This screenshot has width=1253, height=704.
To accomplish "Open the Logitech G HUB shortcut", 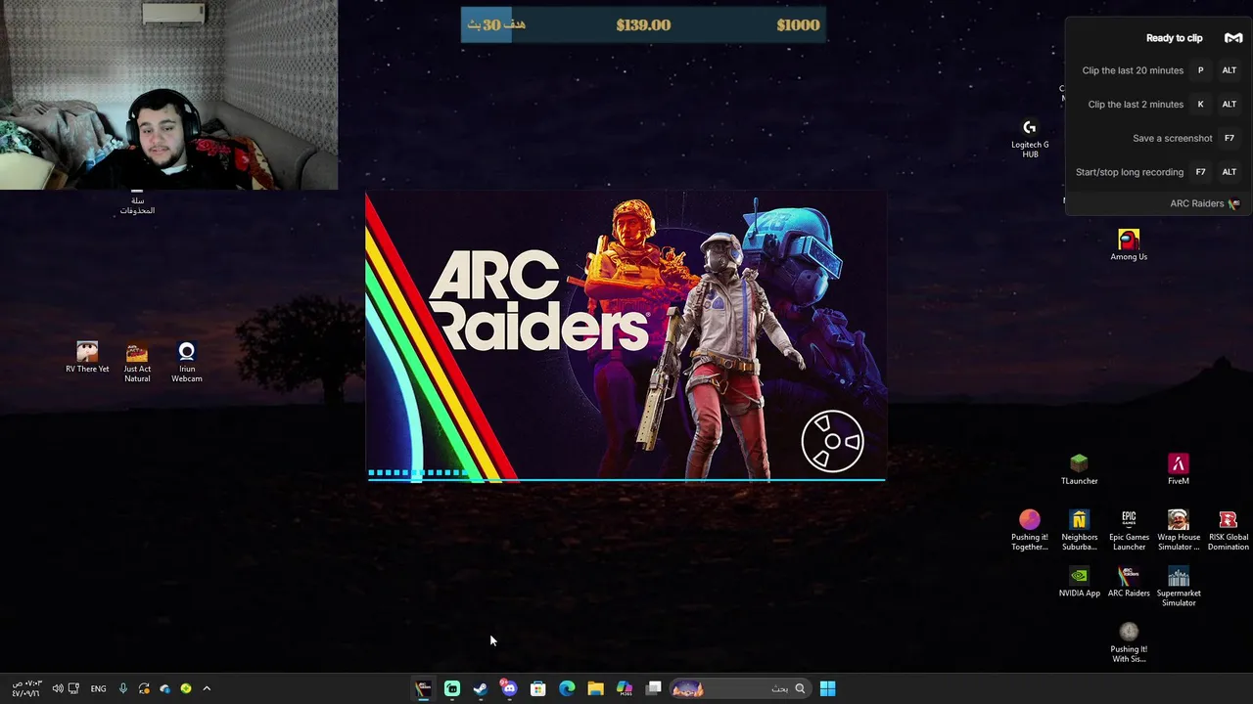I will click(1030, 138).
